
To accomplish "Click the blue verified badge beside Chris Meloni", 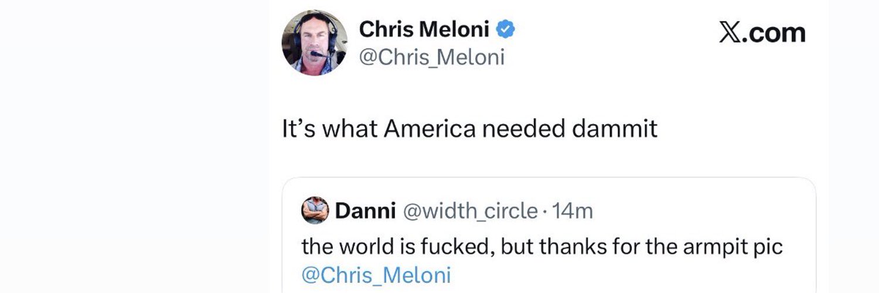I will (x=506, y=29).
